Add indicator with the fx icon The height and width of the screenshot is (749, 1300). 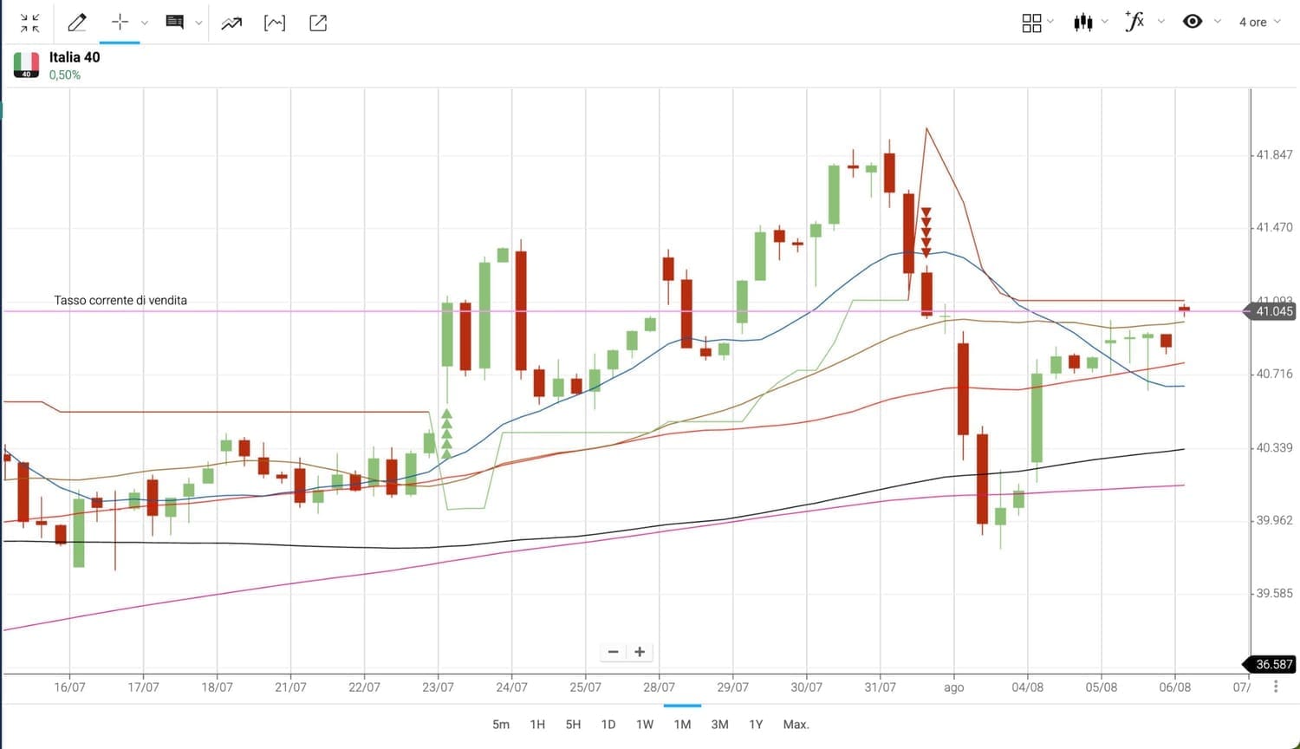coord(1134,22)
